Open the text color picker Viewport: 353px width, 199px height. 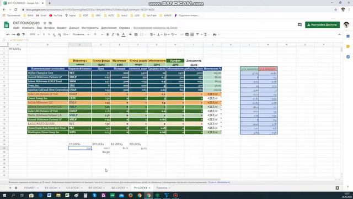point(124,34)
